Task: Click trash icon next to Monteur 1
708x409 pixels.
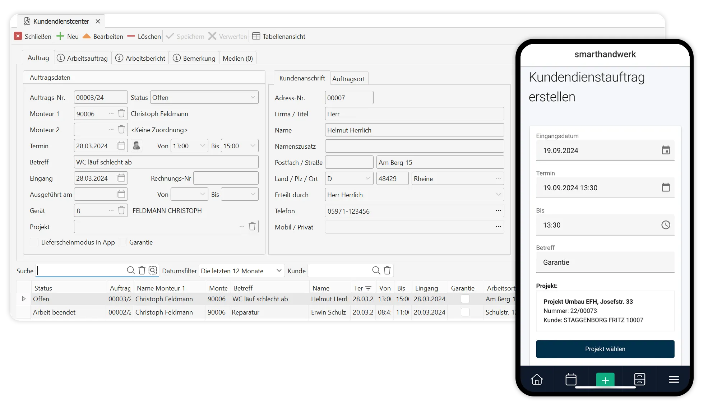Action: tap(121, 113)
